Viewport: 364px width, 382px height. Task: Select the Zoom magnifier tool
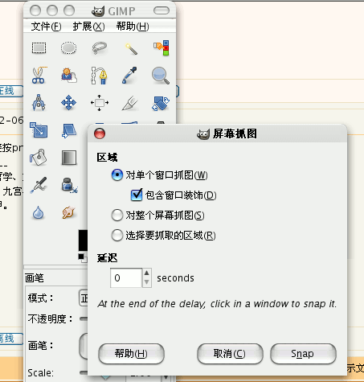click(161, 76)
